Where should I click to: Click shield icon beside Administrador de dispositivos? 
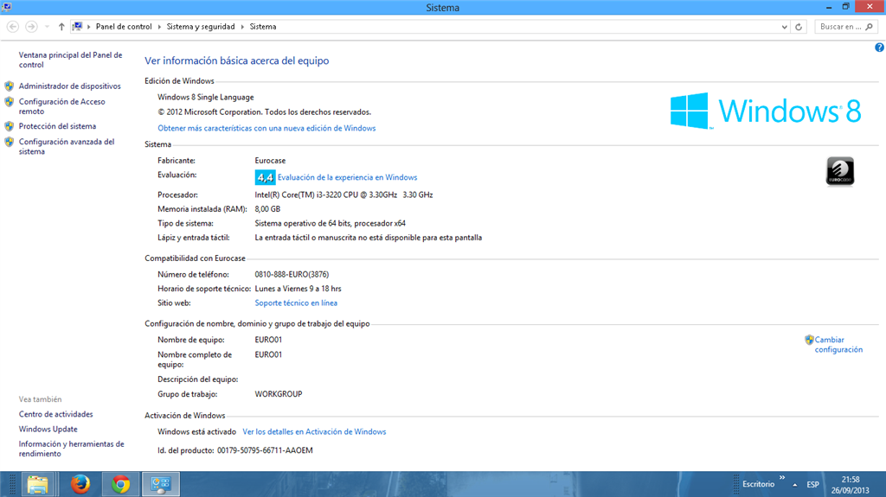click(9, 86)
